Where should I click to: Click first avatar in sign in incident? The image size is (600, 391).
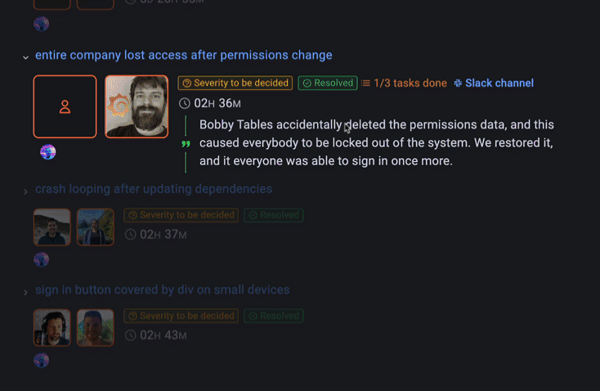click(51, 327)
